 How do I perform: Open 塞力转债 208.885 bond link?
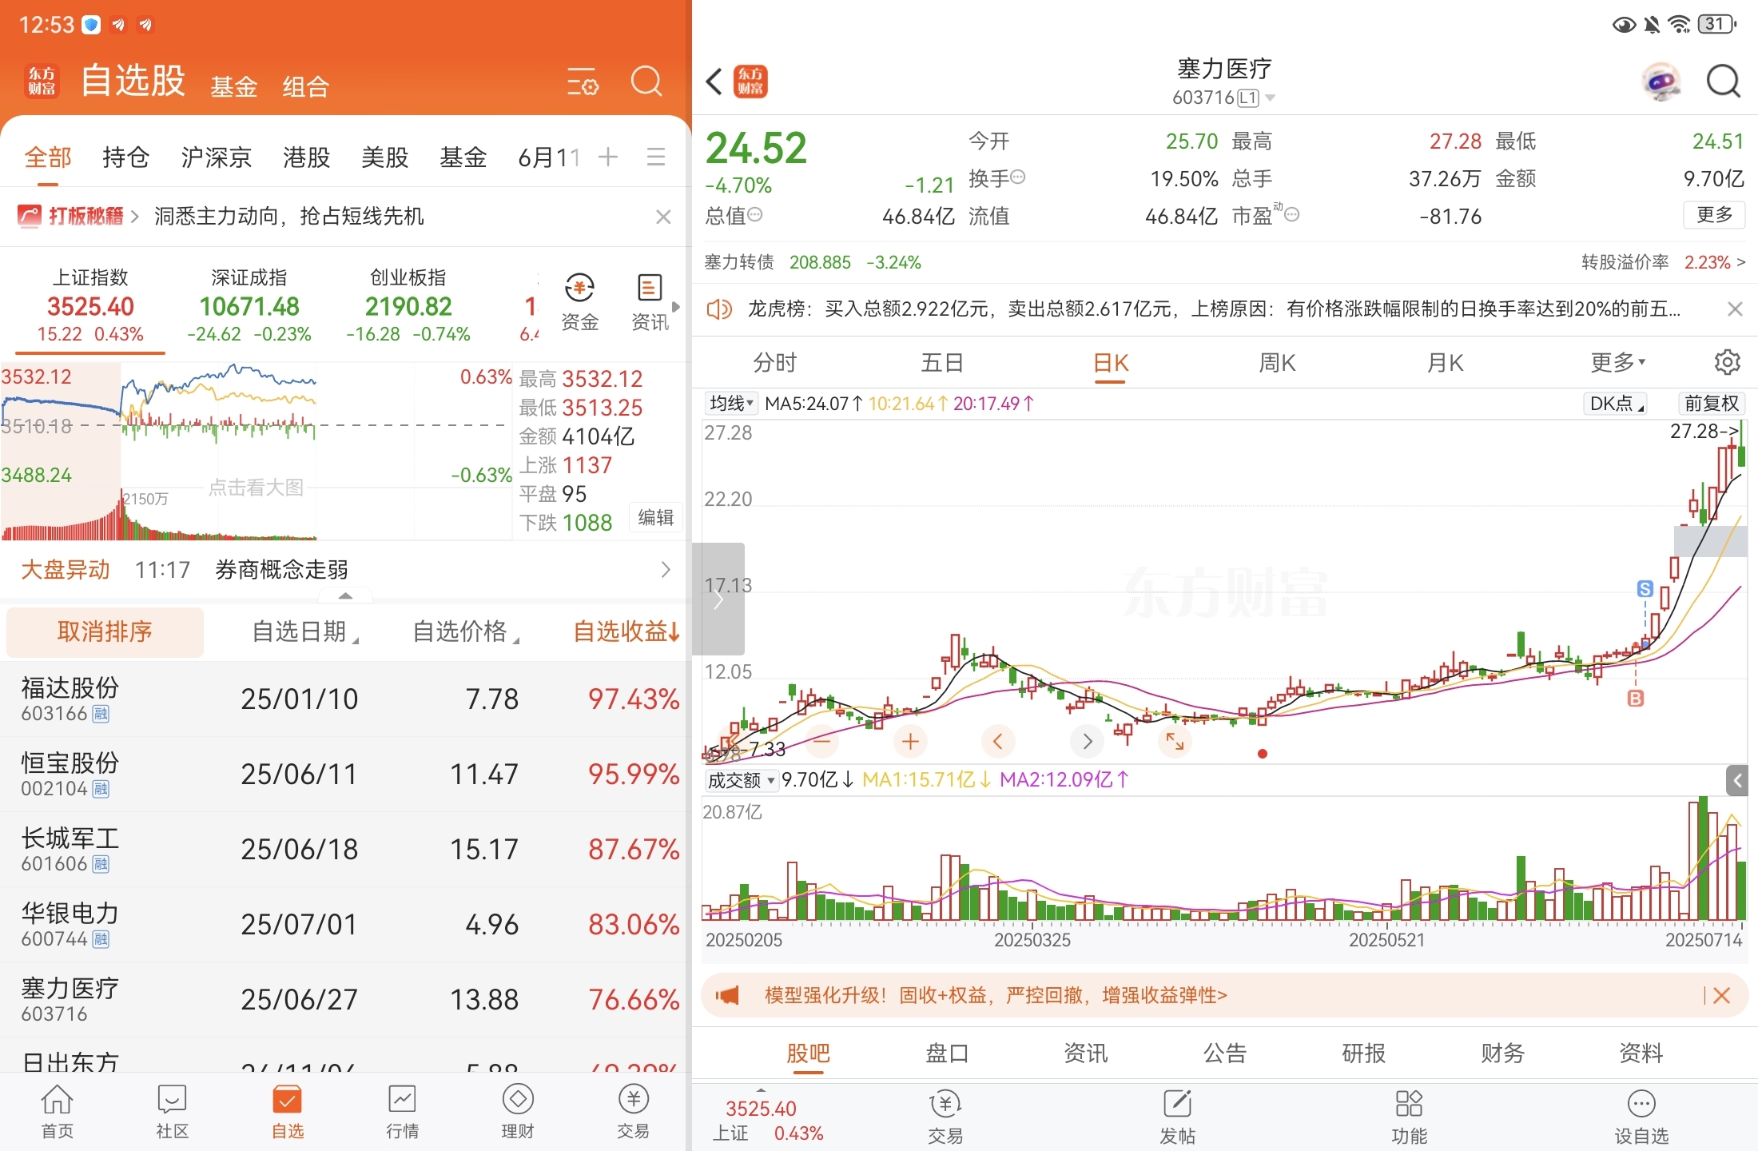pos(813,262)
